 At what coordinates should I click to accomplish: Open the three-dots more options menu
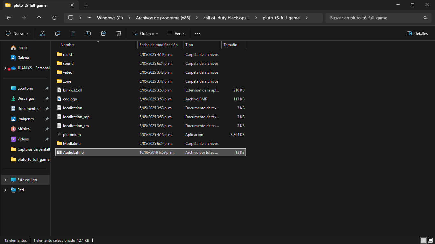point(198,33)
